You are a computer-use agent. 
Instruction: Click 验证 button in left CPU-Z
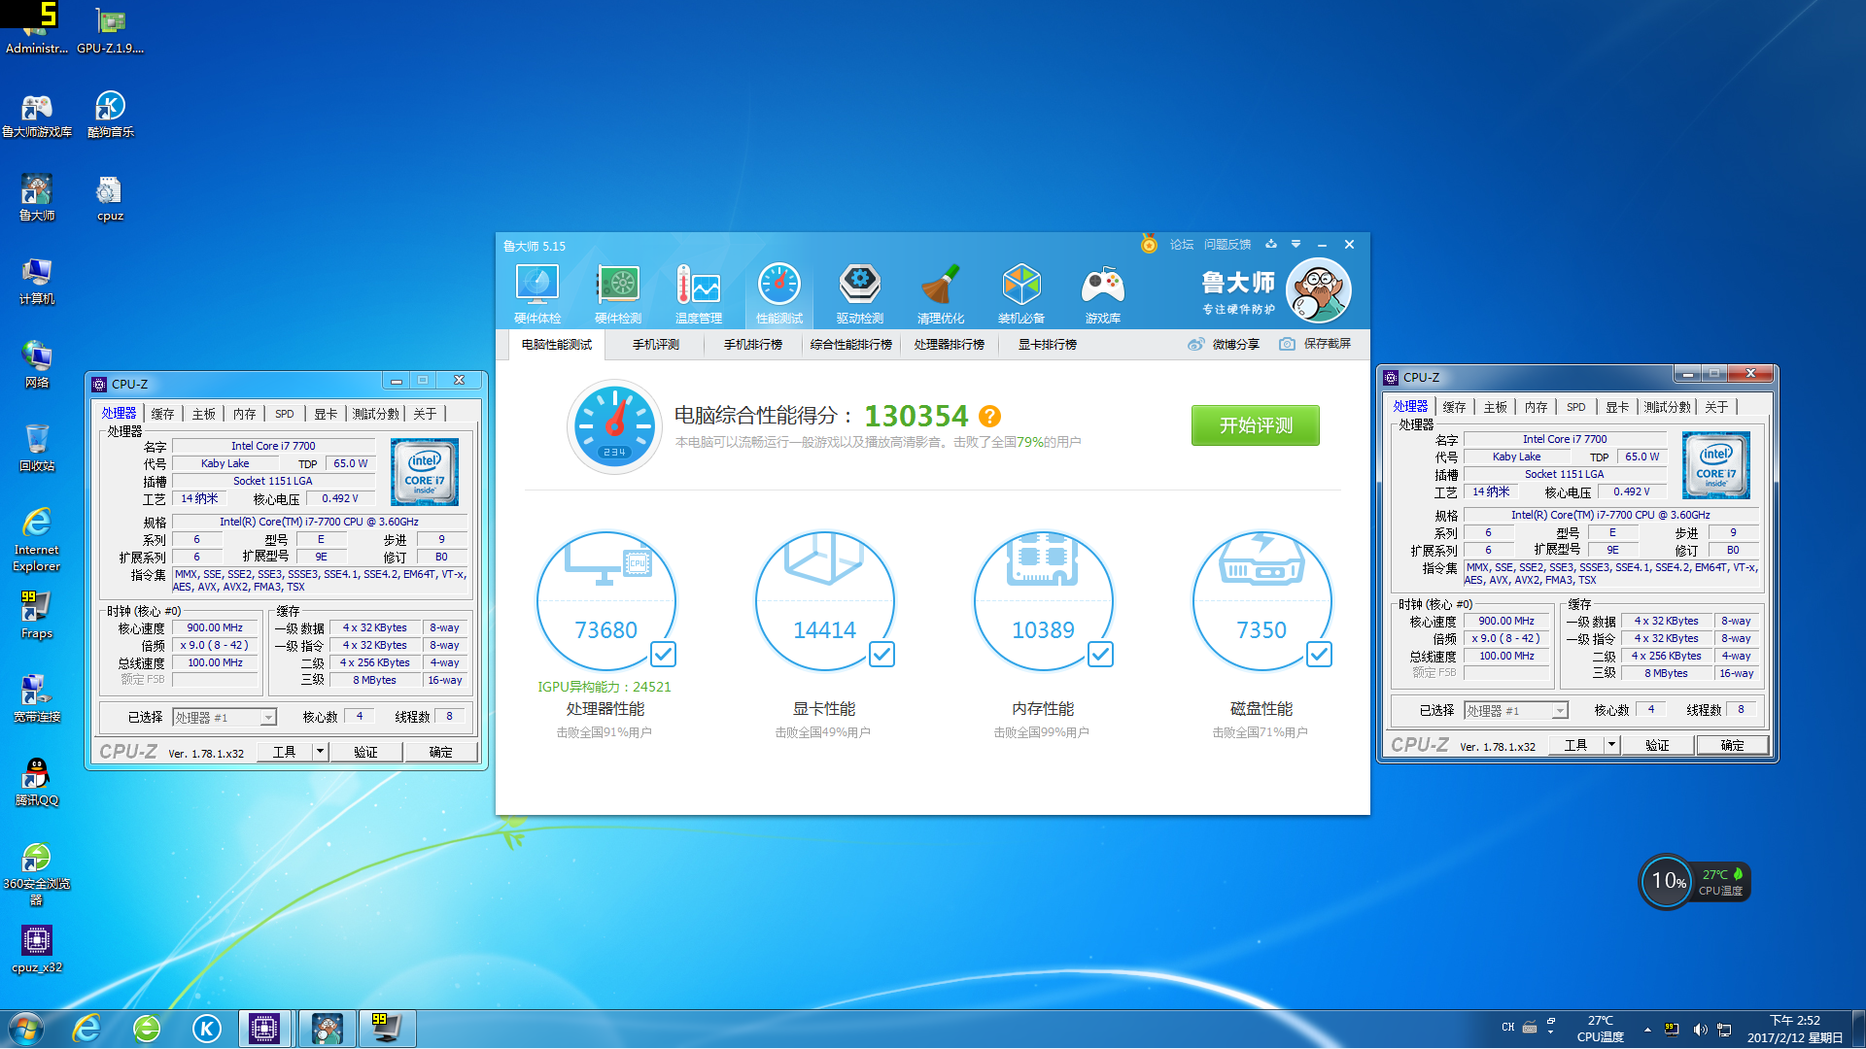(x=366, y=752)
